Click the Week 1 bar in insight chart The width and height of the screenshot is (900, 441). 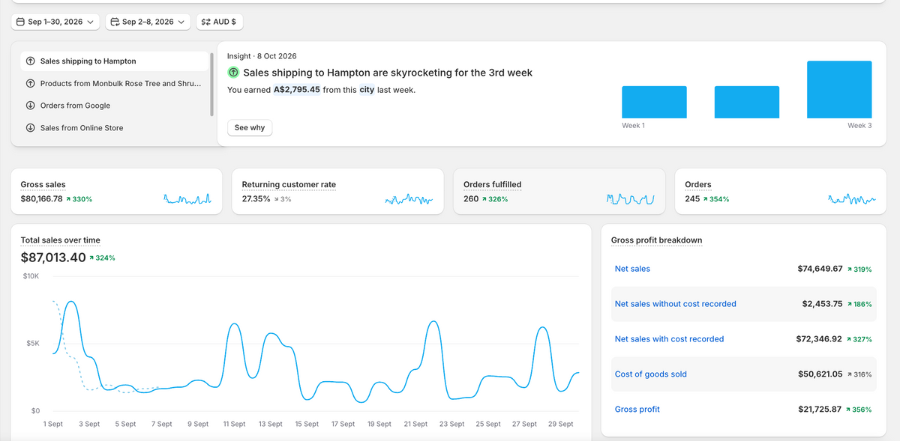pyautogui.click(x=654, y=102)
